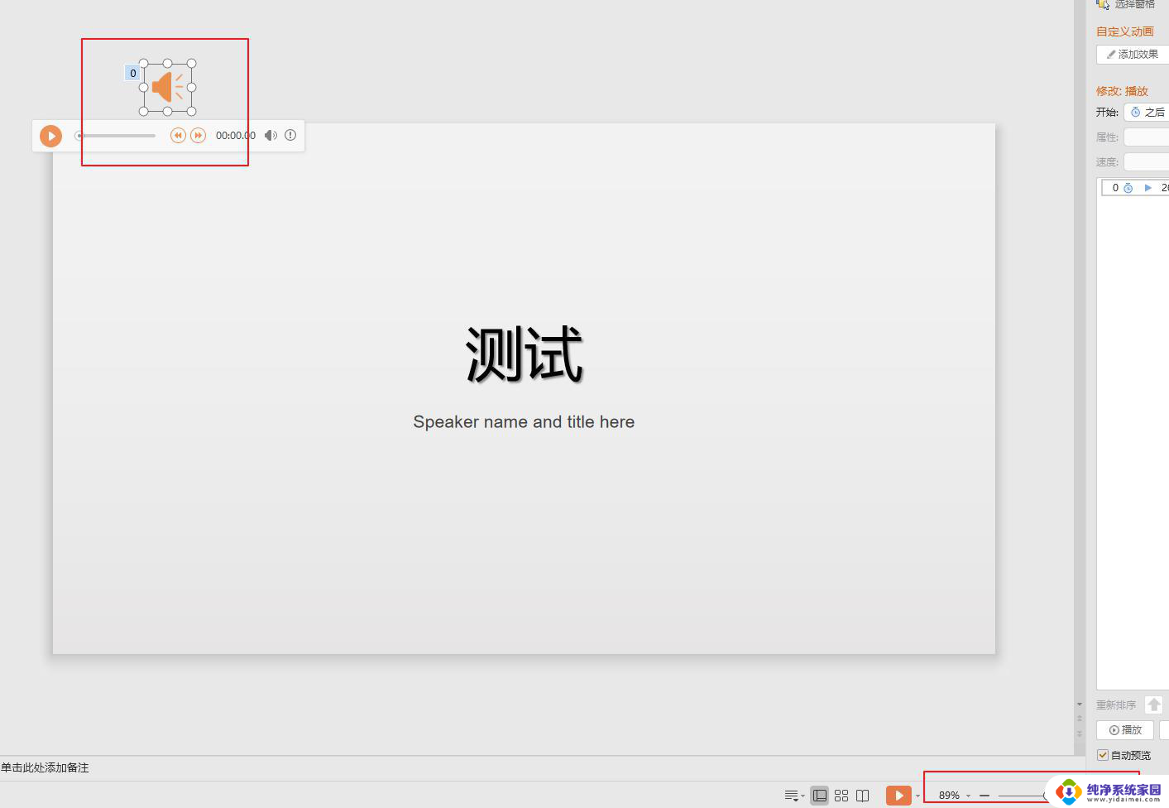Start the slideshow from the status bar
The height and width of the screenshot is (808, 1169).
tap(898, 796)
